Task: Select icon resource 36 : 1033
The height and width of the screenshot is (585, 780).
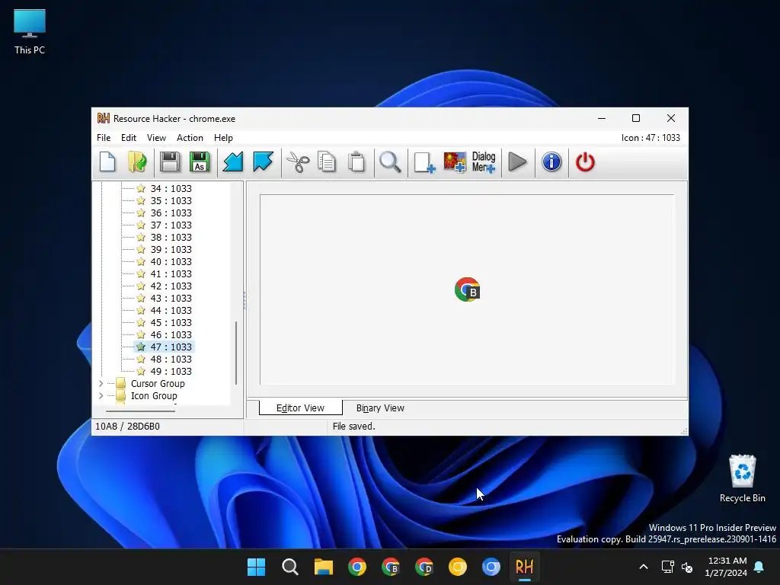Action: [x=171, y=213]
